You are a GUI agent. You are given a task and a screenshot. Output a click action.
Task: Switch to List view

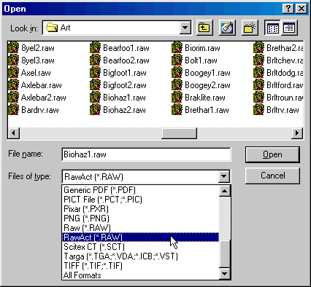(272, 28)
